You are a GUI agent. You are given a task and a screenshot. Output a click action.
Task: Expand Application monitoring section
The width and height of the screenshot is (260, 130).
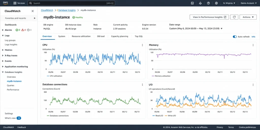point(3,67)
